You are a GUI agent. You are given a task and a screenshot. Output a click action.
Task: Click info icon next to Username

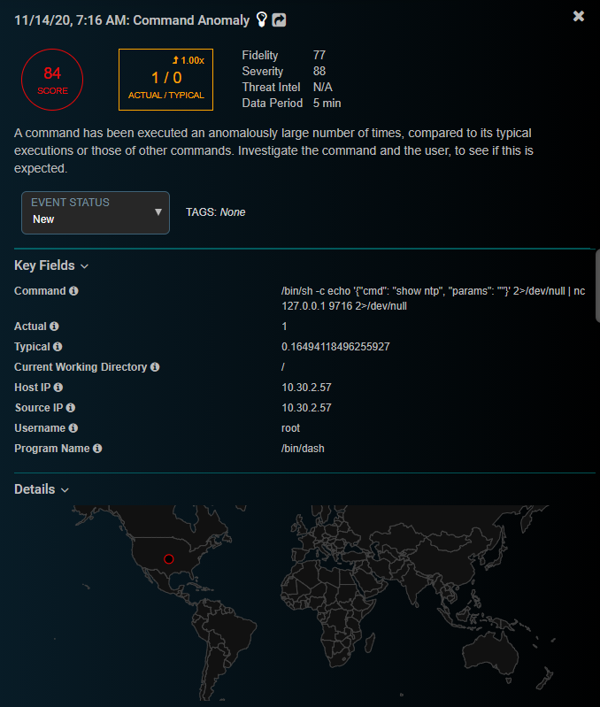71,428
